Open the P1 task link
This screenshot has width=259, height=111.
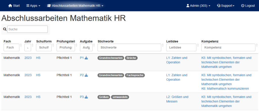click(x=82, y=58)
